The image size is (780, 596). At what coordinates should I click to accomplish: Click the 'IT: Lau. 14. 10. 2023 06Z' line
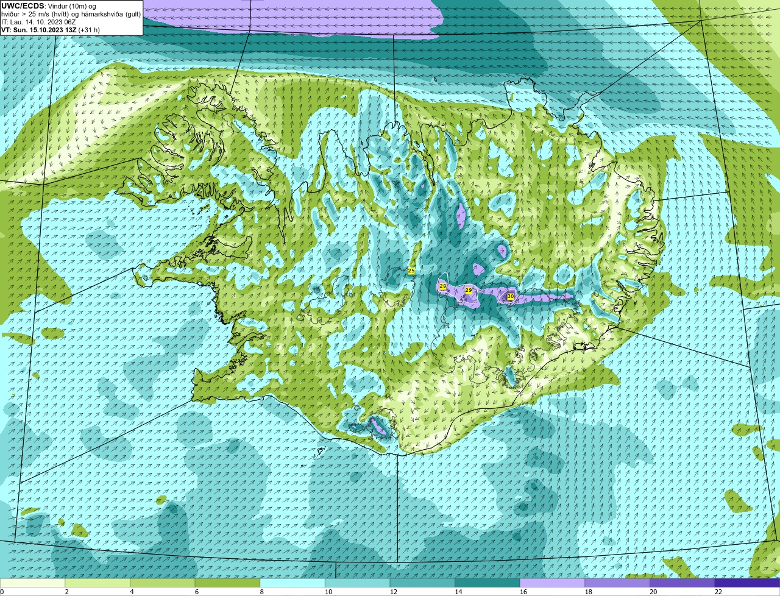click(38, 21)
